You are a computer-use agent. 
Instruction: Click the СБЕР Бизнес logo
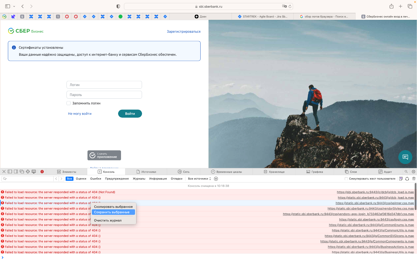pos(26,31)
